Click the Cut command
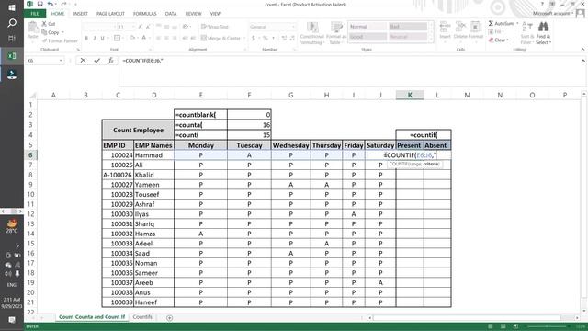588x331 pixels. [49, 24]
